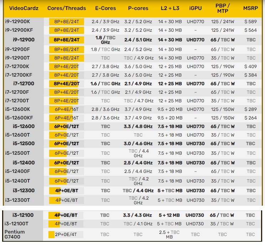The image size is (265, 246).
Task: Click the MSRP column header
Action: (251, 8)
